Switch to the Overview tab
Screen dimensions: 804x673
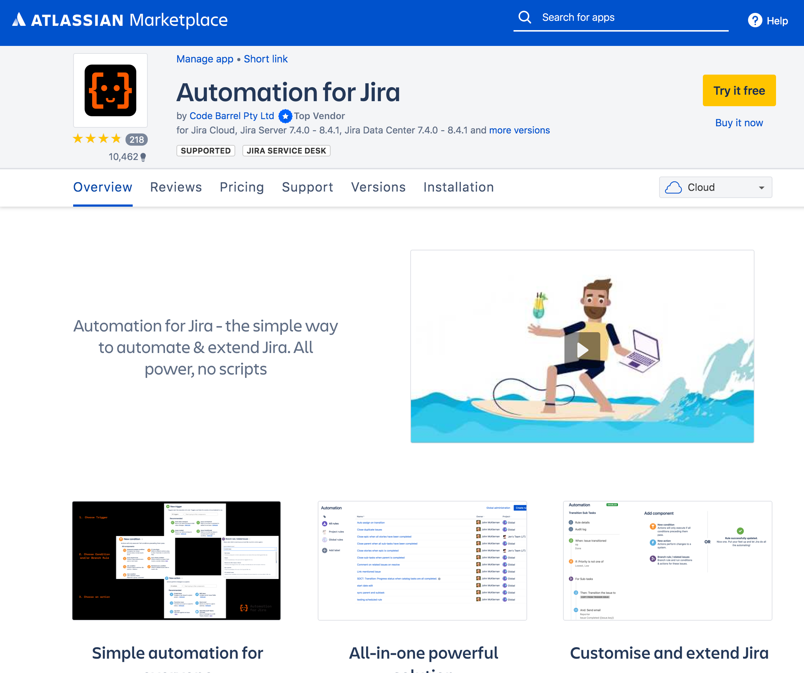tap(103, 187)
